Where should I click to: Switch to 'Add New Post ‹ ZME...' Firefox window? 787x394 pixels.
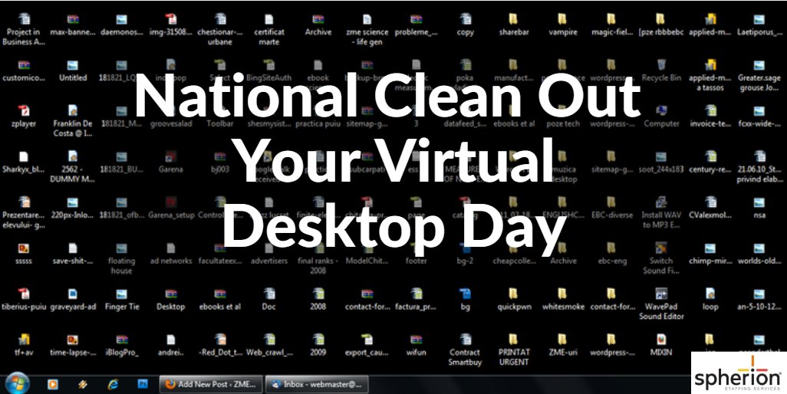(x=211, y=385)
